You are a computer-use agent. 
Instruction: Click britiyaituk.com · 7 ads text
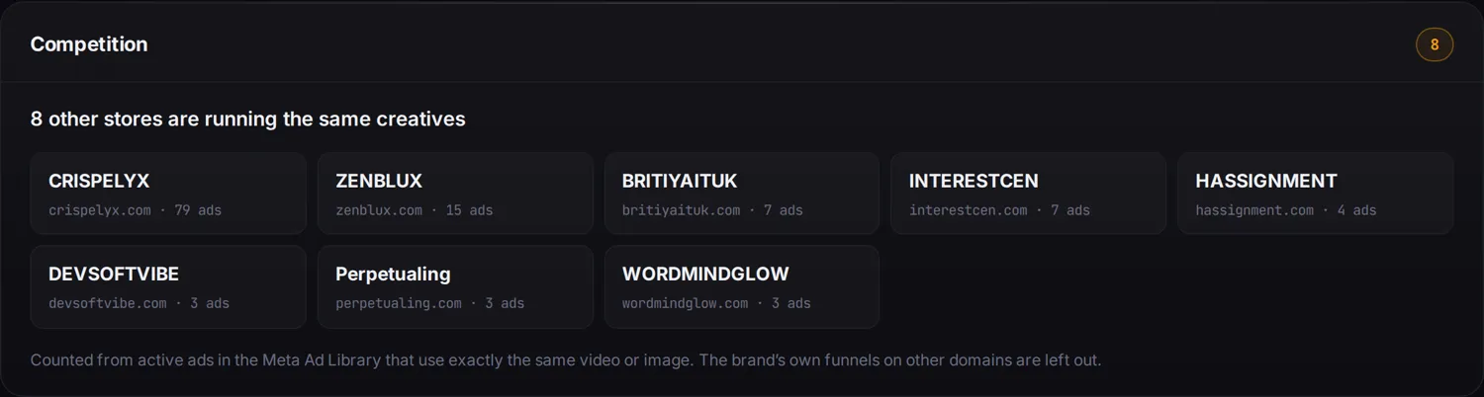713,210
